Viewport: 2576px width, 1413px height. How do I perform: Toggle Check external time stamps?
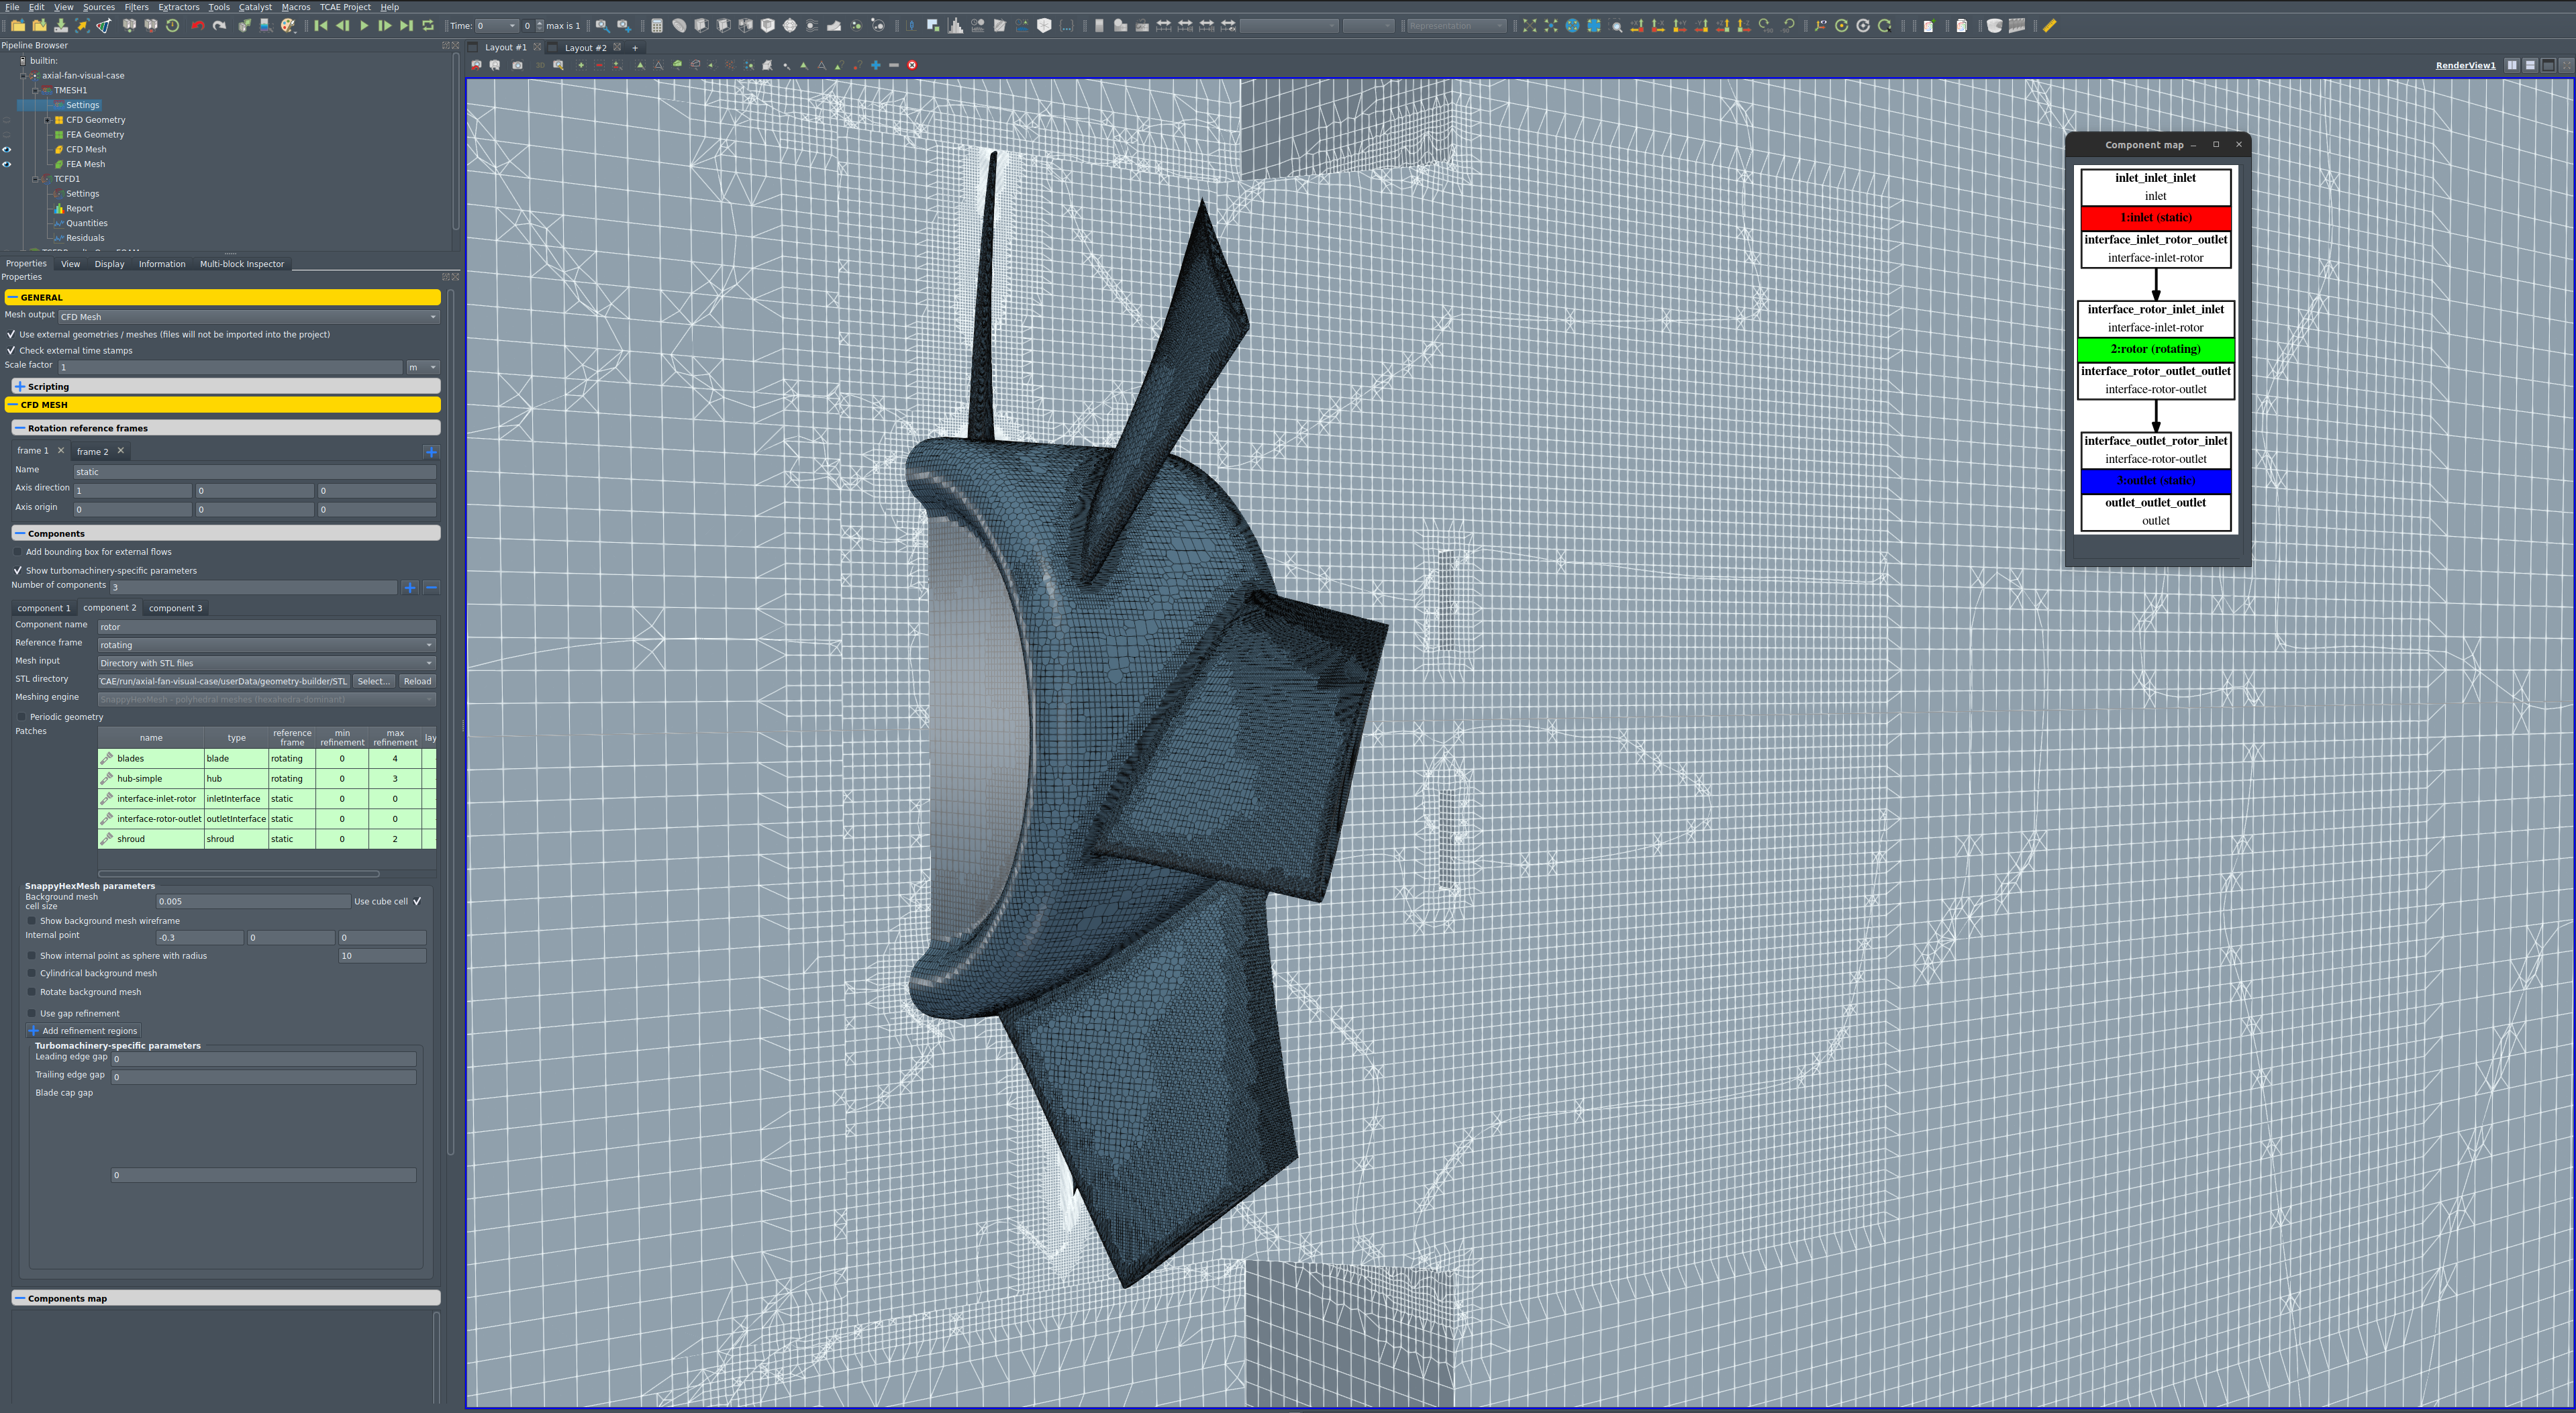11,351
